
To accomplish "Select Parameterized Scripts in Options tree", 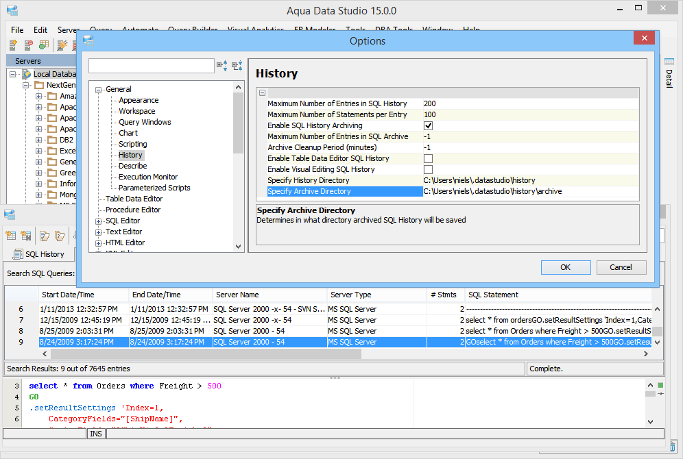I will (154, 188).
